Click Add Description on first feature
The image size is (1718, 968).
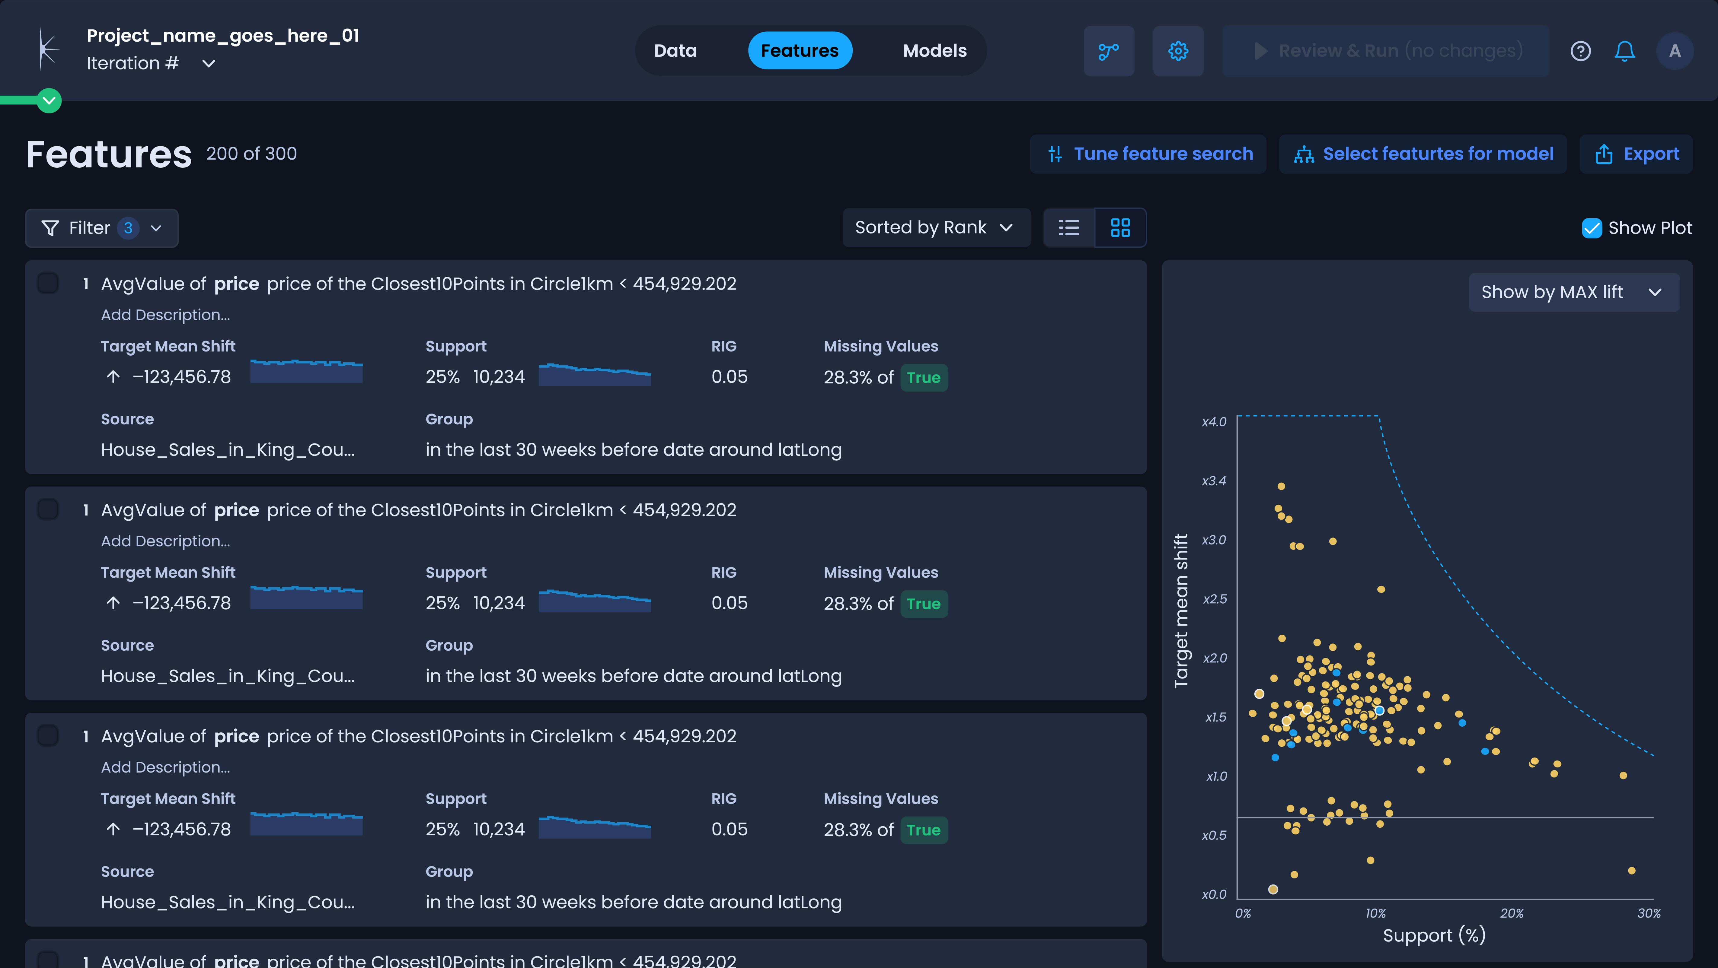[165, 315]
